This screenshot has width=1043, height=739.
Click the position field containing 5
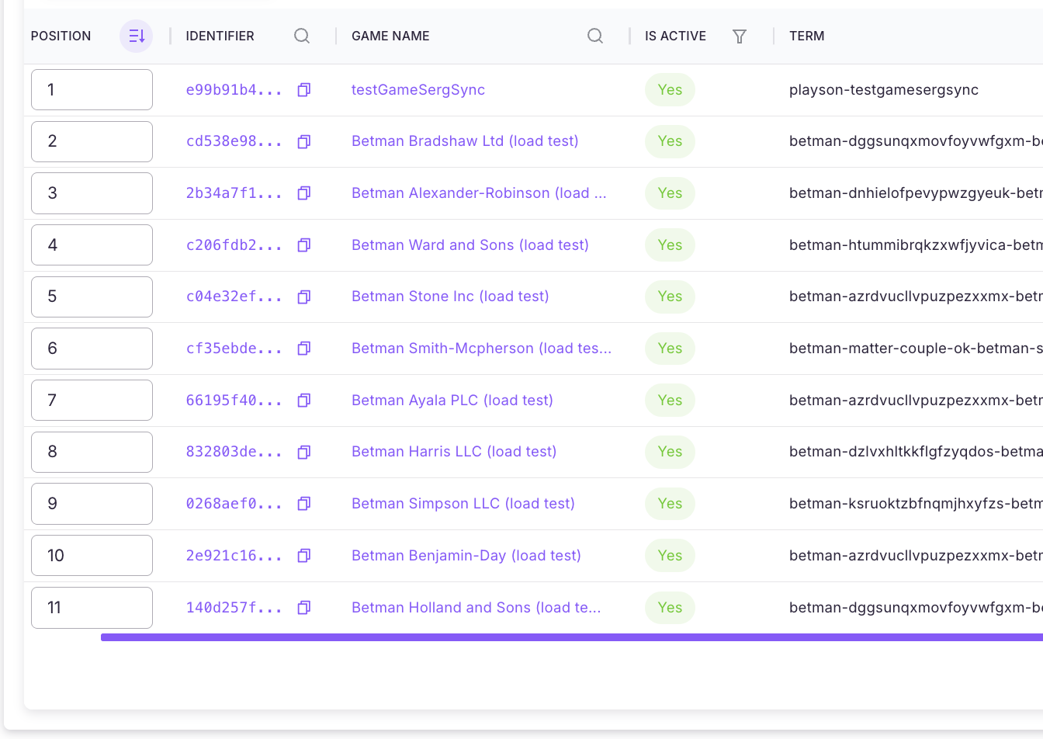[92, 297]
